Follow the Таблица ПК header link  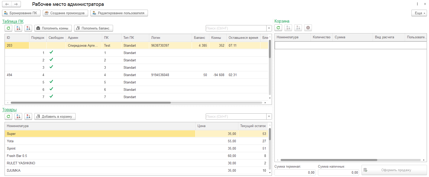[x=13, y=21]
